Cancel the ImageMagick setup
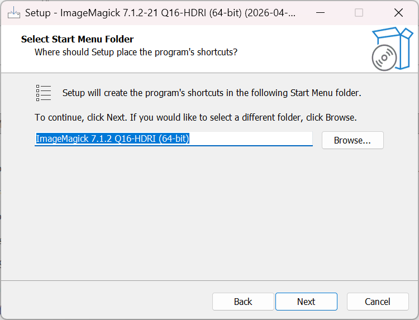The width and height of the screenshot is (419, 320). 378,302
